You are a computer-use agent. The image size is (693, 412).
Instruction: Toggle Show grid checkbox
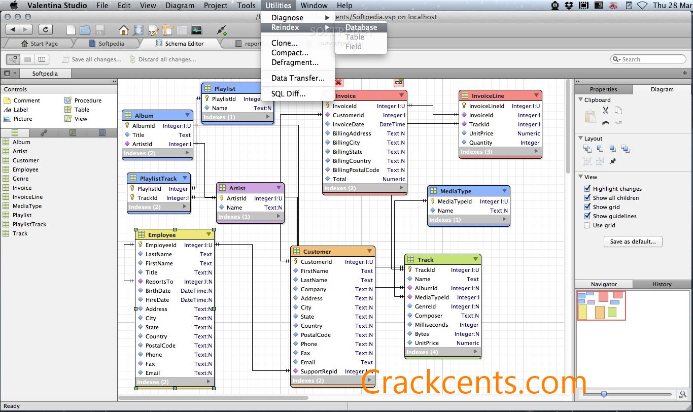(x=587, y=207)
